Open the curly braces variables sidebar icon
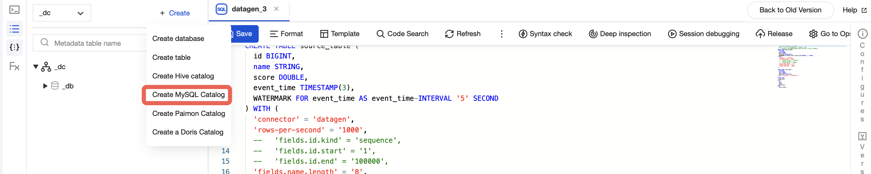This screenshot has height=174, width=871. [x=14, y=47]
